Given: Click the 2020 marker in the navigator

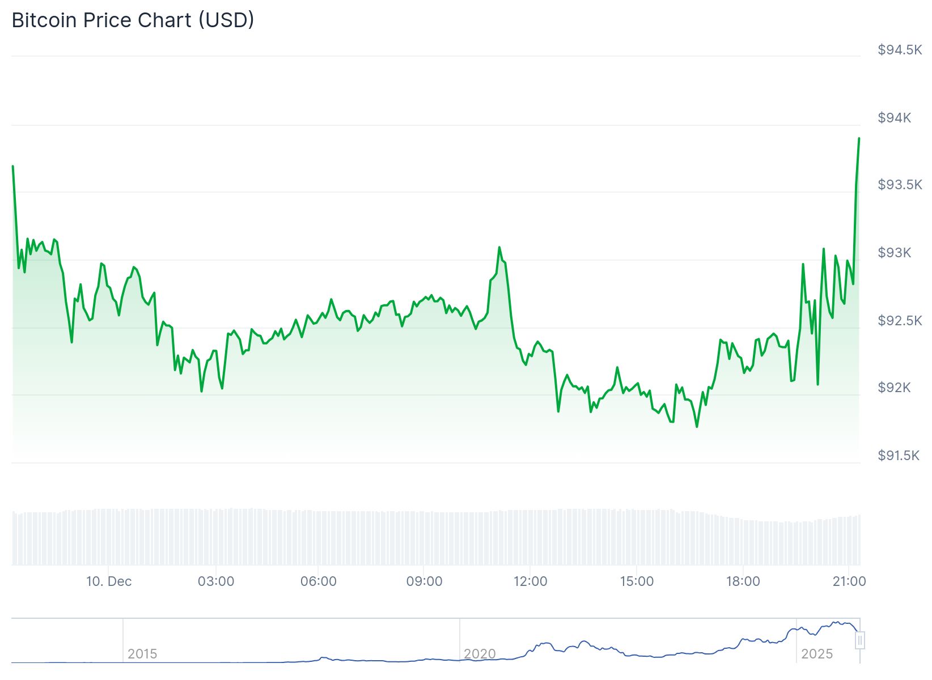Looking at the screenshot, I should [x=480, y=654].
